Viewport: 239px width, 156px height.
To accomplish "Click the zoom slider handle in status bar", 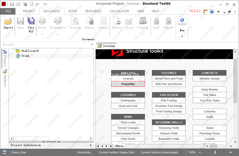I will point(215,152).
